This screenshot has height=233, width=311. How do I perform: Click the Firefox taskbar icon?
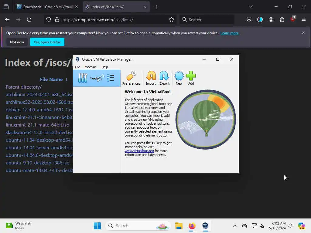pyautogui.click(x=192, y=226)
